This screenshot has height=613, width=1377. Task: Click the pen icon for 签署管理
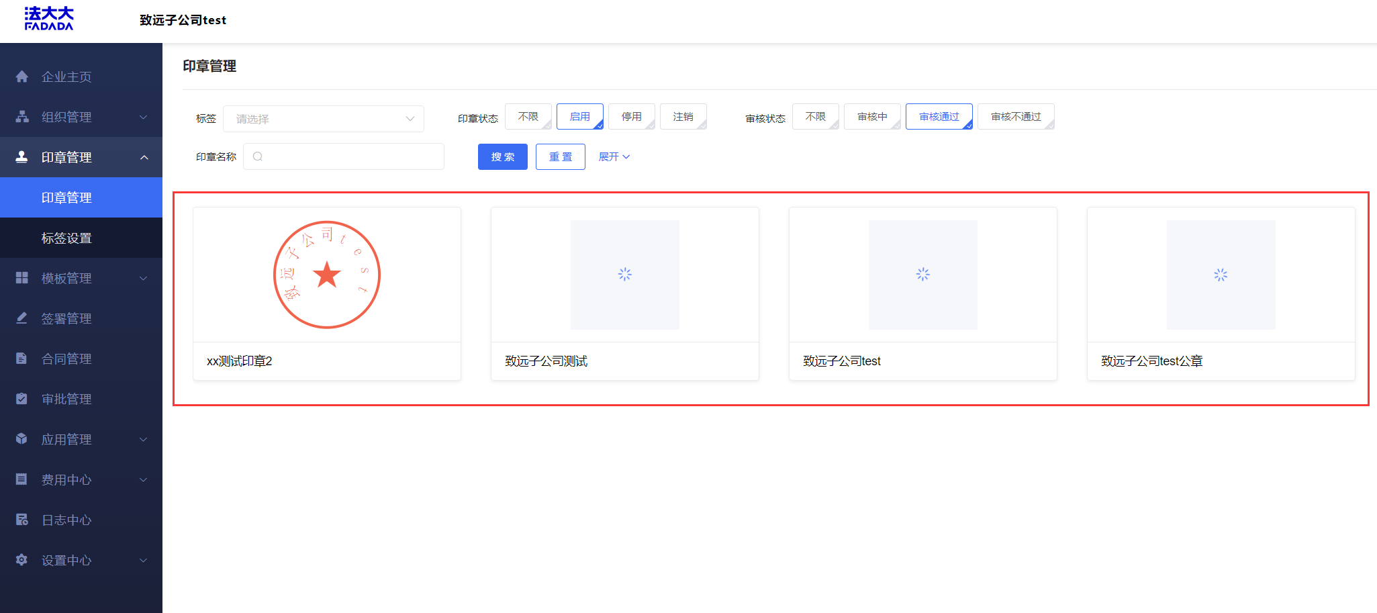point(22,318)
